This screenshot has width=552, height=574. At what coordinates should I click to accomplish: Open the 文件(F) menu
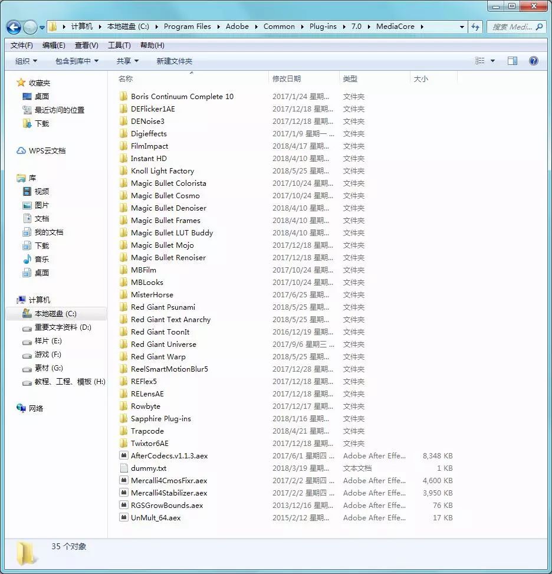21,45
